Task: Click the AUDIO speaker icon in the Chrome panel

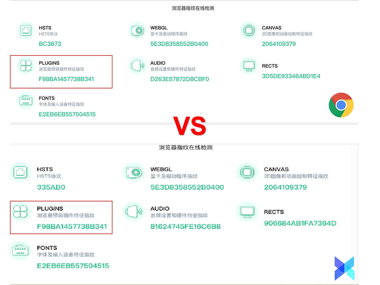Action: [x=137, y=65]
